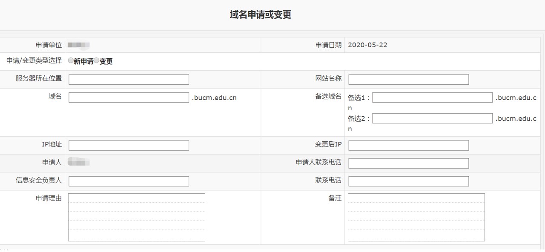Select the 新申请 radio button

pyautogui.click(x=71, y=60)
